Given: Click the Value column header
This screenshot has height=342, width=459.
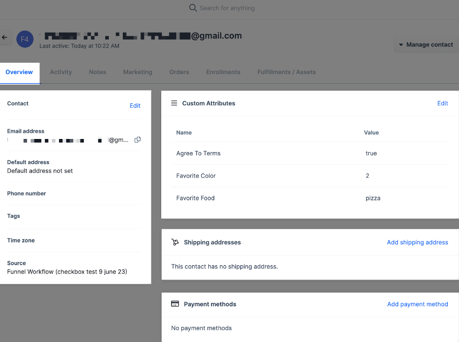Looking at the screenshot, I should (x=371, y=132).
